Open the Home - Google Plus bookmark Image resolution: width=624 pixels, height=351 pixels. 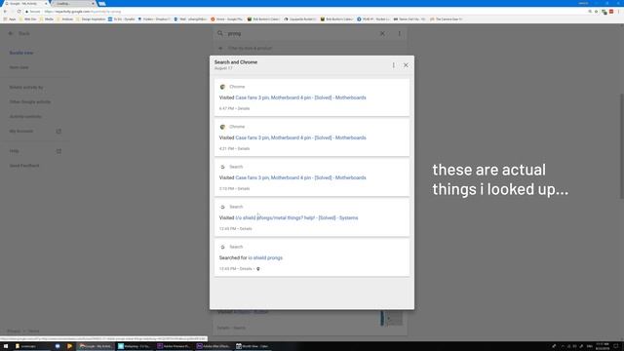[227, 19]
